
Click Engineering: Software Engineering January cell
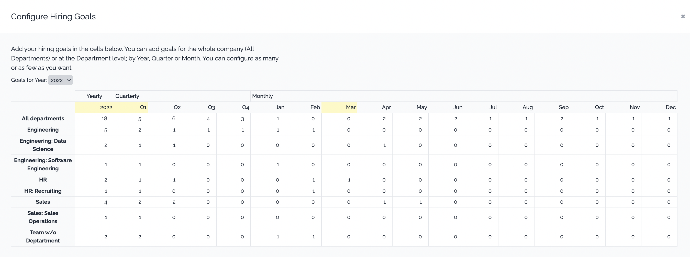(268, 165)
